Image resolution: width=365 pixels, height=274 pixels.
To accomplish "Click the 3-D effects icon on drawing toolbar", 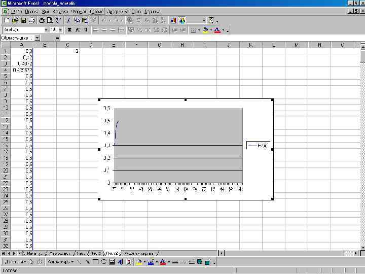I will (x=208, y=262).
